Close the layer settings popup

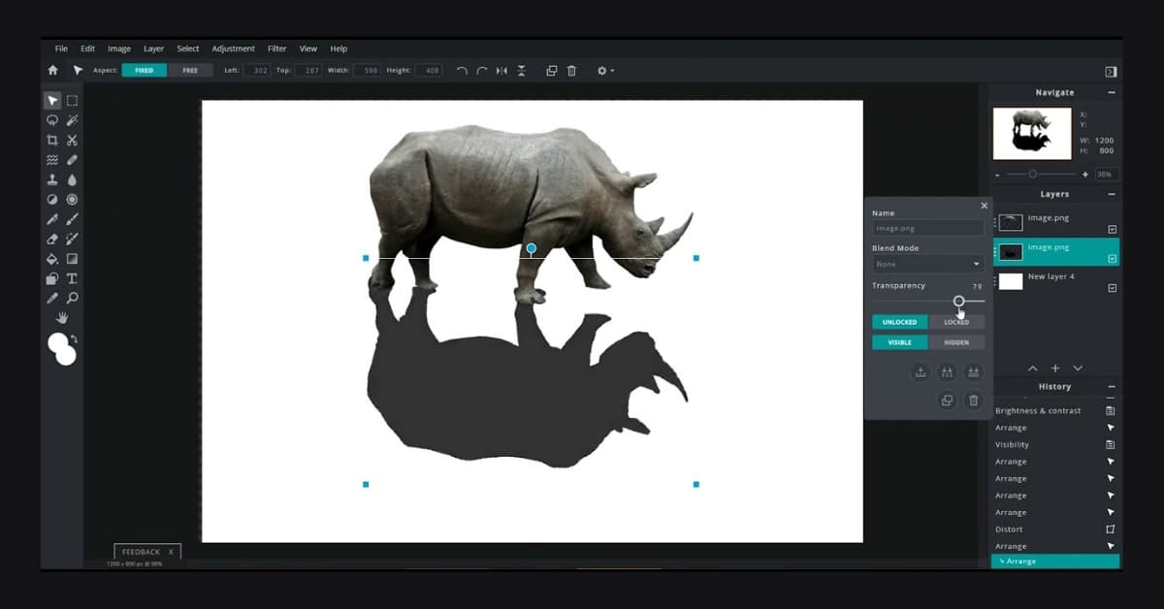click(x=984, y=206)
